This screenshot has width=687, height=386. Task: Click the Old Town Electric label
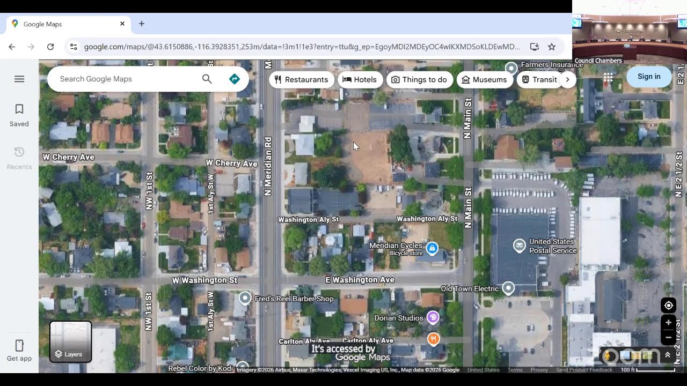(x=470, y=288)
